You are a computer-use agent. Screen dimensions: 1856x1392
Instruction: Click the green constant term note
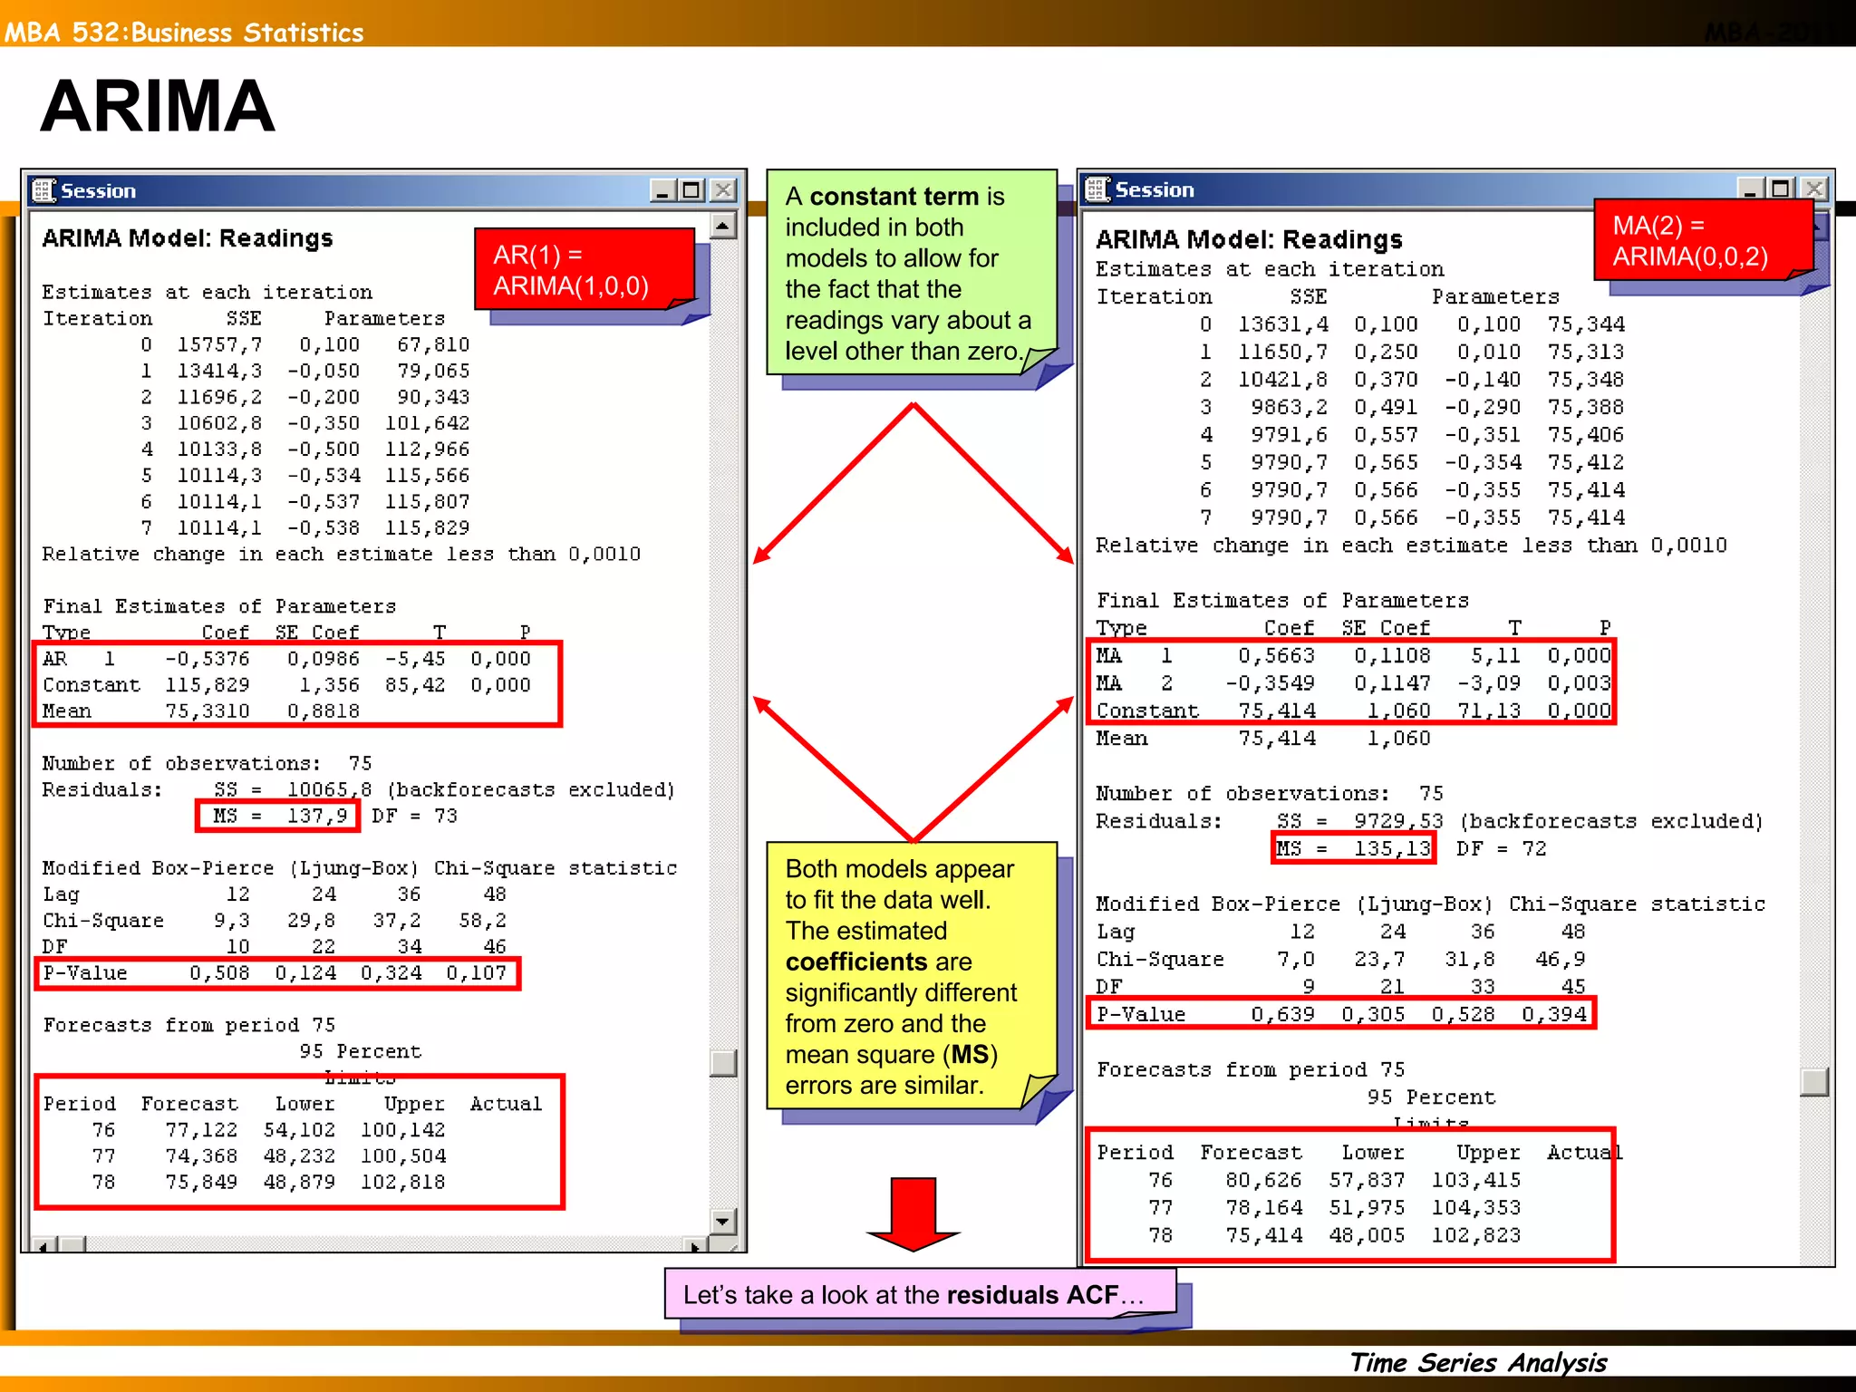click(x=912, y=272)
